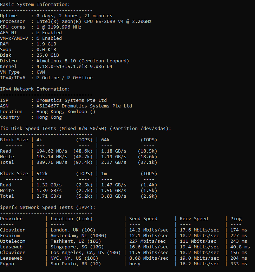Viewport: 255px width, 272px height.
Task: Click the Uztelecom provider name
Action: click(x=13, y=241)
